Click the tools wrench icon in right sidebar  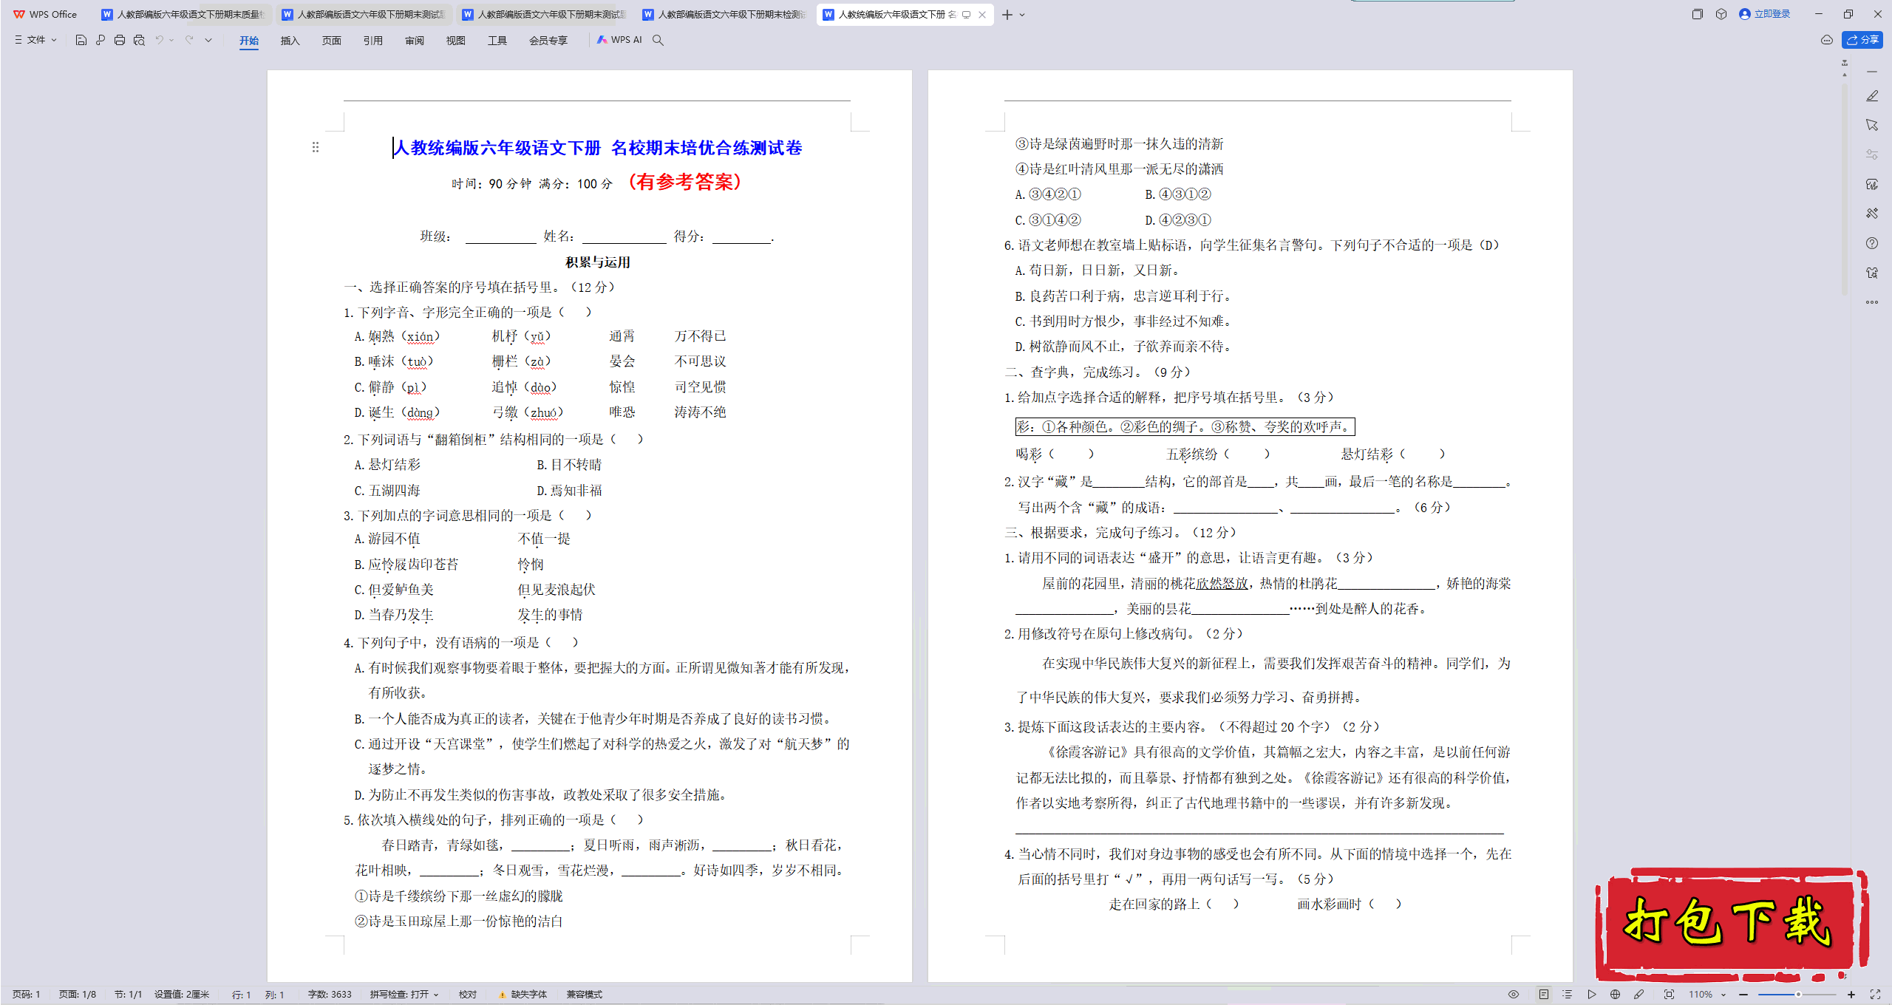(1872, 214)
